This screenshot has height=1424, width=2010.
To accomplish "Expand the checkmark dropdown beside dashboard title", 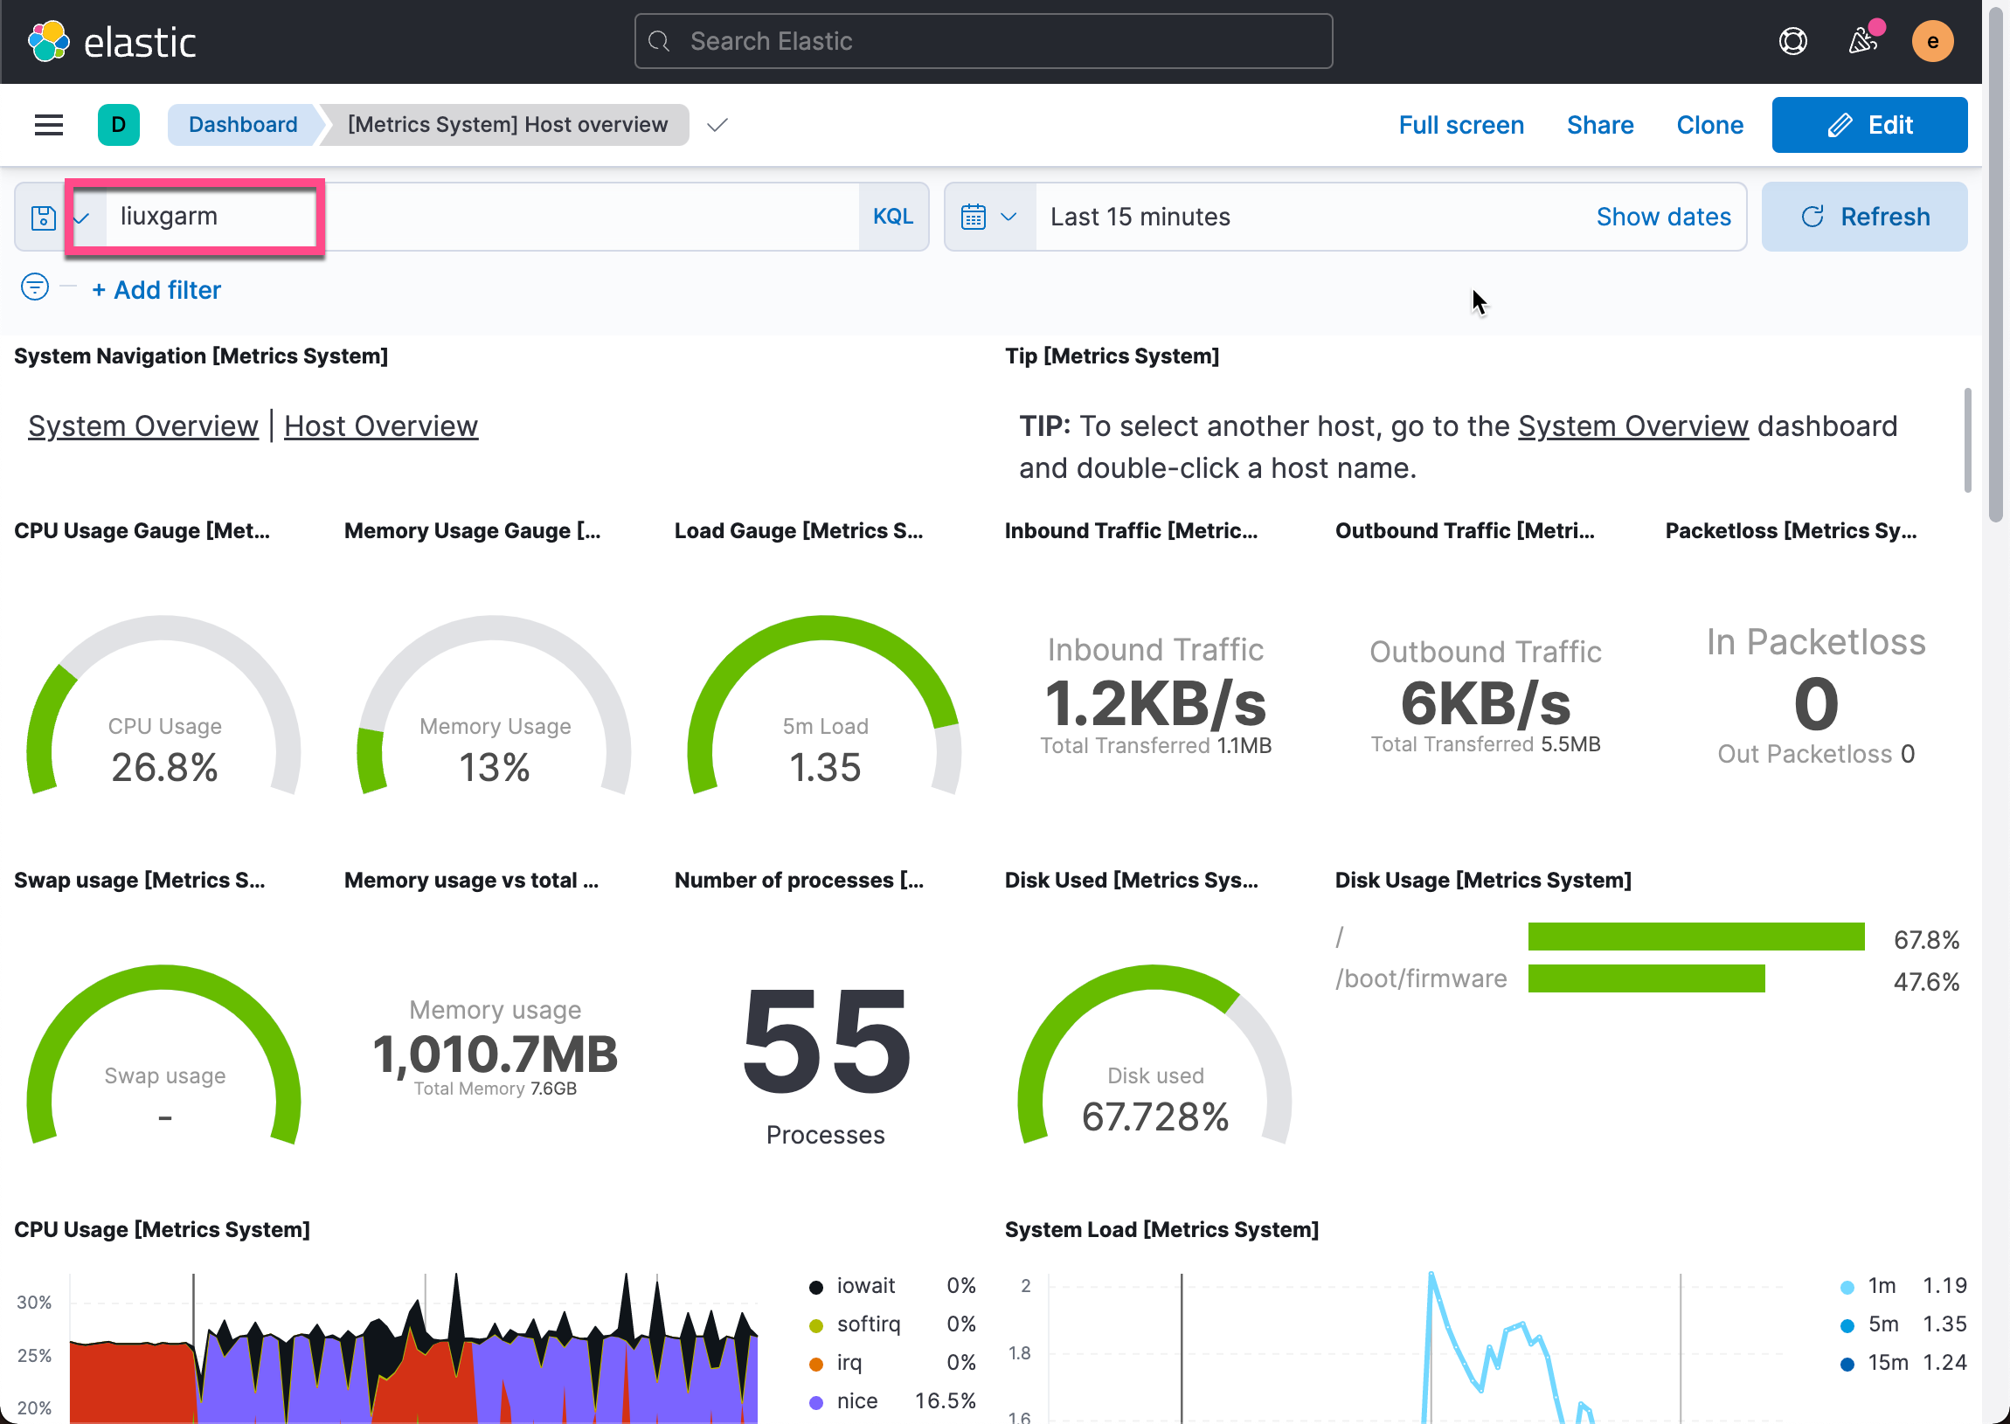I will point(717,125).
